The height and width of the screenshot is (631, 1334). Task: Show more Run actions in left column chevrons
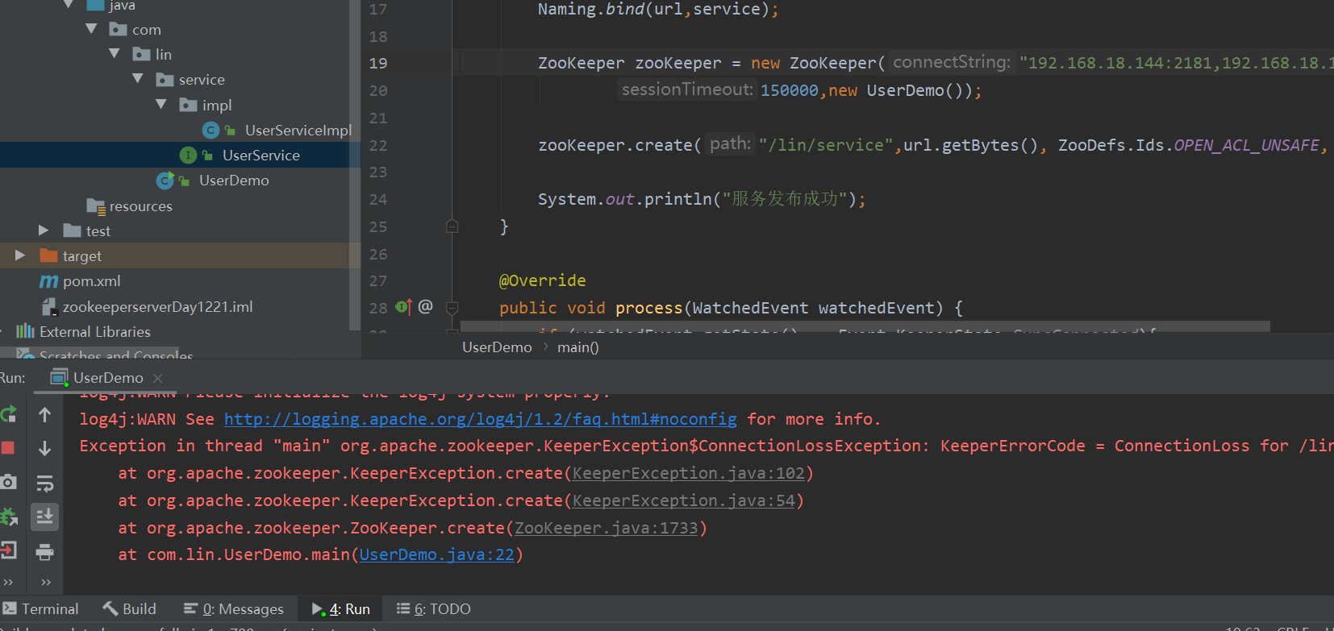[8, 582]
